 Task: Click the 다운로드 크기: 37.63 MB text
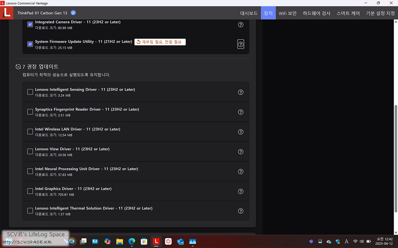pos(54,175)
